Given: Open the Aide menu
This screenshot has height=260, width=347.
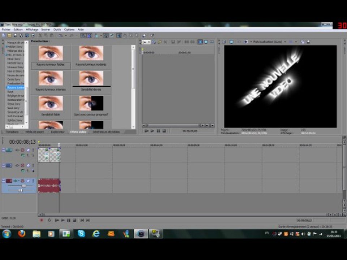Looking at the screenshot, I should tap(81, 29).
